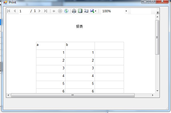The width and height of the screenshot is (171, 113).
Task: Click value 6 in column a
Action: (x=63, y=91)
